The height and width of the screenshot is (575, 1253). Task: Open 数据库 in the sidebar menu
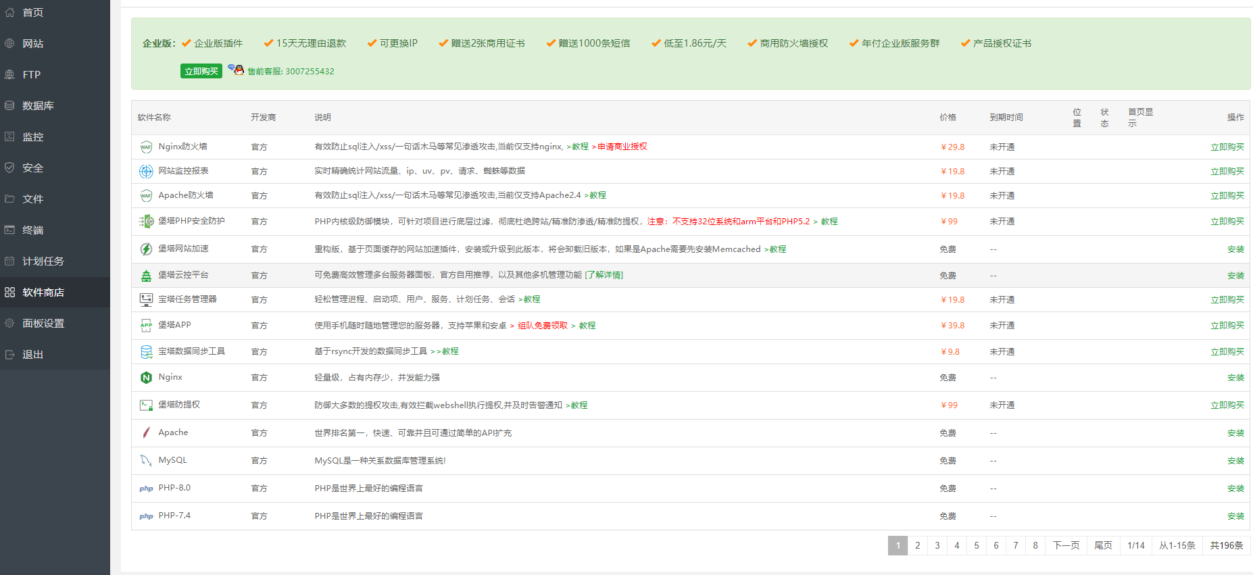click(x=38, y=105)
